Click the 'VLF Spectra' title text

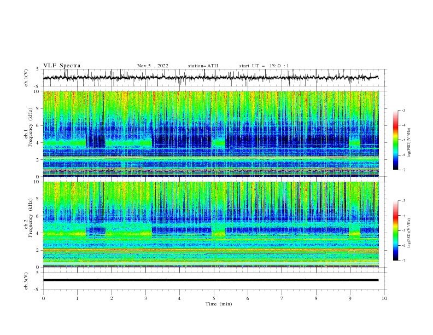tap(62, 66)
